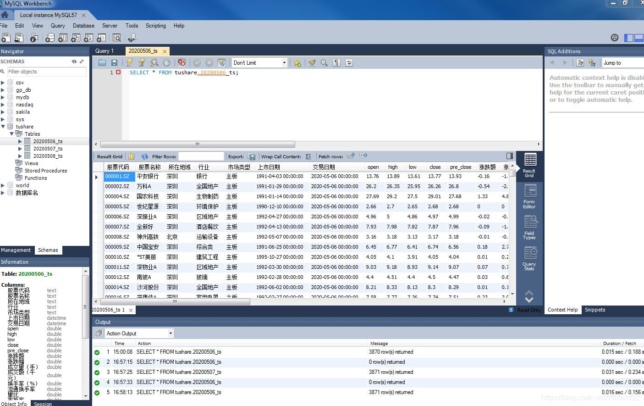Open the Session tab

coord(43,404)
